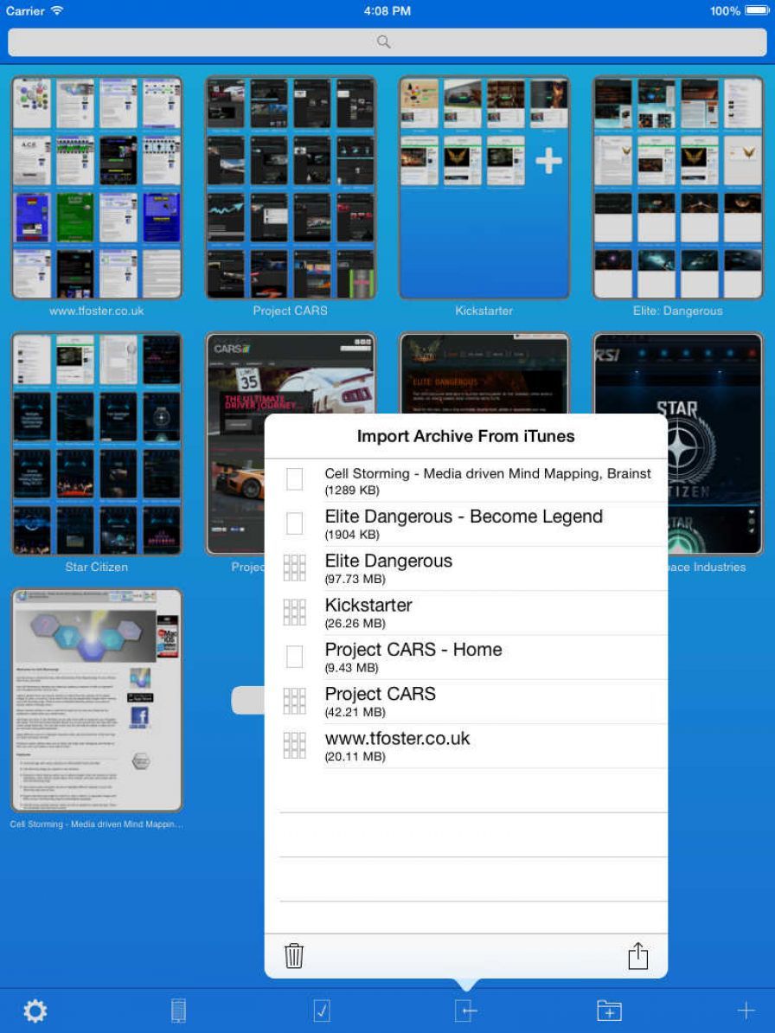Open the www.tfoster.co.uk folder
The width and height of the screenshot is (775, 1033).
click(x=96, y=187)
